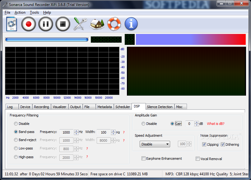Switch to the Metadata tab
251x180 pixels.
coord(105,107)
